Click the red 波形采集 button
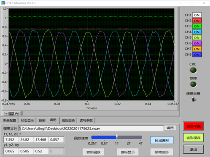This screenshot has height=157, width=210. pyautogui.click(x=193, y=126)
